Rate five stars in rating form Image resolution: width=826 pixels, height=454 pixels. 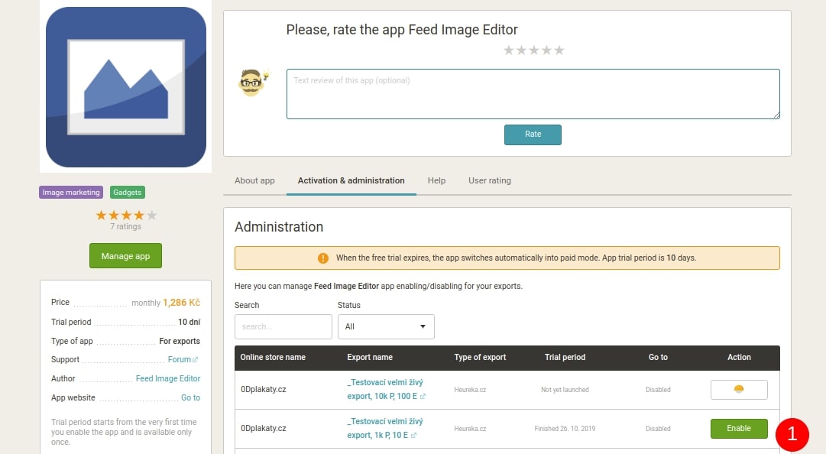point(559,50)
